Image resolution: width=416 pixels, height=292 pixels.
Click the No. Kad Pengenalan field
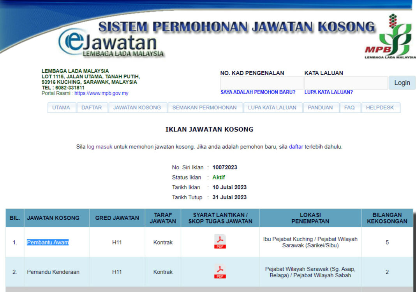point(261,83)
